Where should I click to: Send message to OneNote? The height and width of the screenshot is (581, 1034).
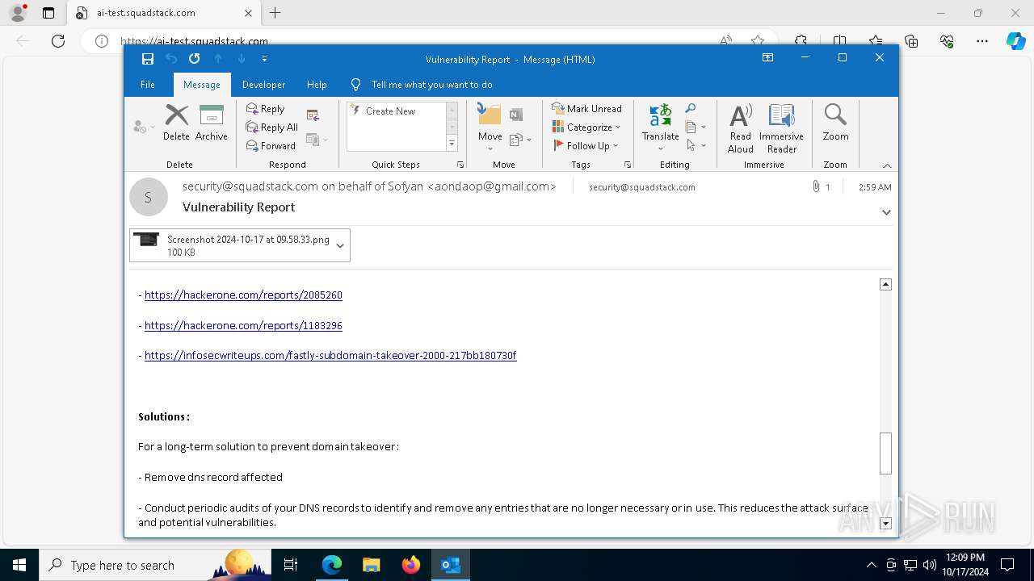[x=516, y=115]
